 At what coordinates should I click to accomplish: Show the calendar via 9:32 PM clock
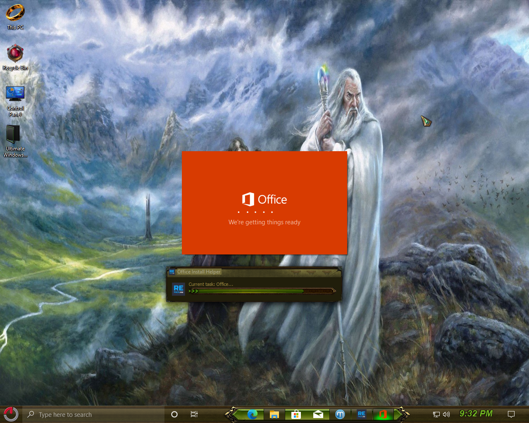click(x=476, y=413)
